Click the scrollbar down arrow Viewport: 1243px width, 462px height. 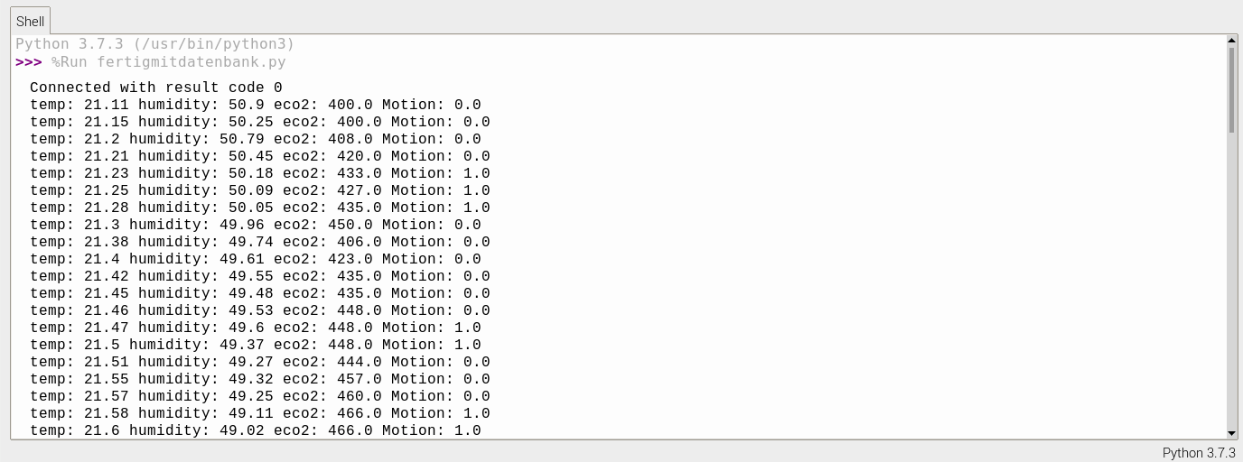coord(1231,434)
